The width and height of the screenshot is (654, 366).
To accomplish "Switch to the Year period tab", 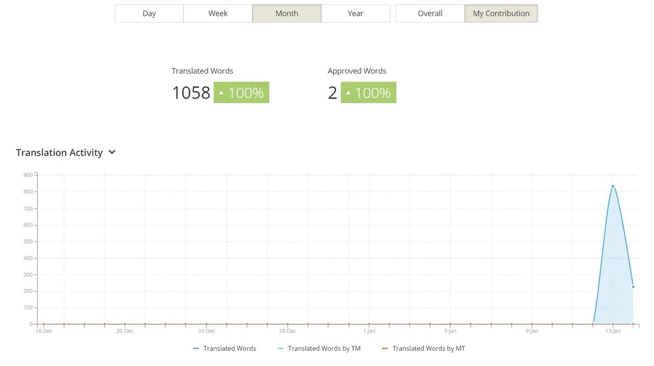I will 356,13.
